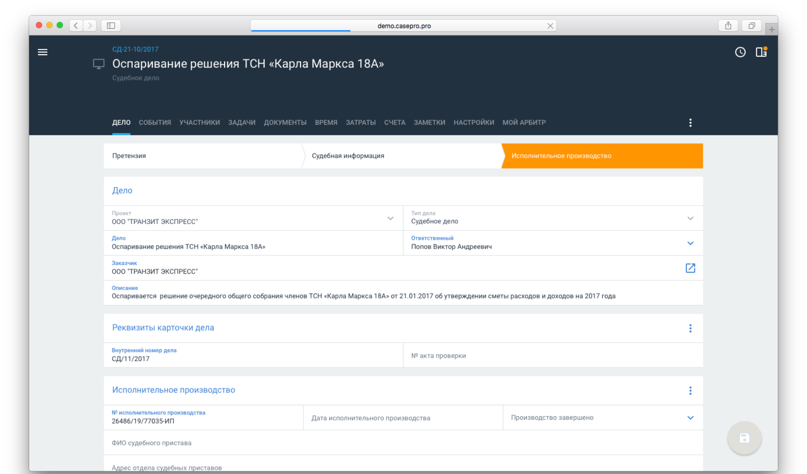Click Safari sidebar toggle button
807x474 pixels.
tap(111, 26)
